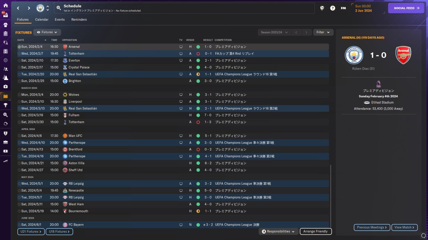Click the search field showing Schedule

184,8
